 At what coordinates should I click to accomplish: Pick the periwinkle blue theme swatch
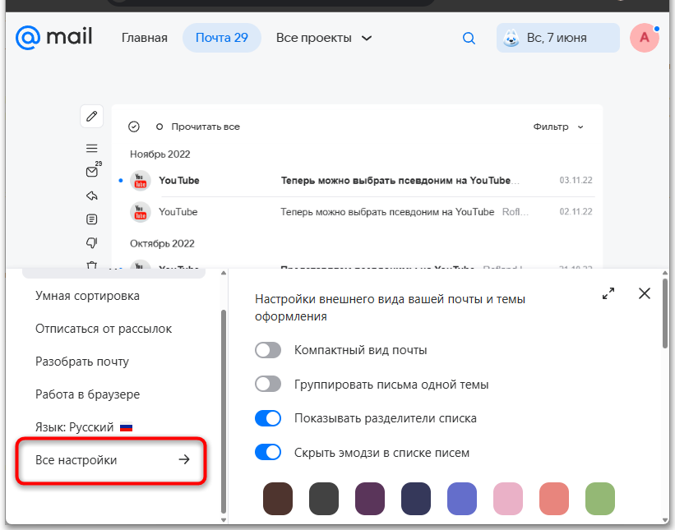pyautogui.click(x=462, y=499)
